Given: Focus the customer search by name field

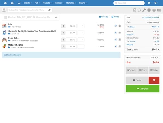Looking at the screenshot, I should click(x=27, y=10).
